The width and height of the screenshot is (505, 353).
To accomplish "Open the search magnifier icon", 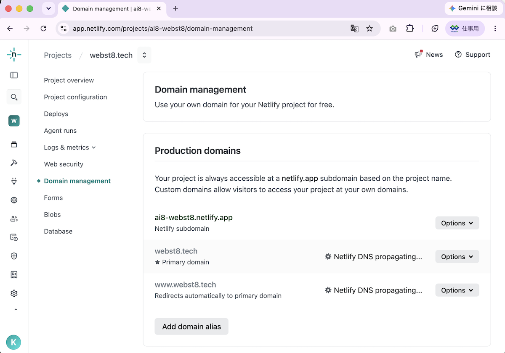I will click(14, 97).
